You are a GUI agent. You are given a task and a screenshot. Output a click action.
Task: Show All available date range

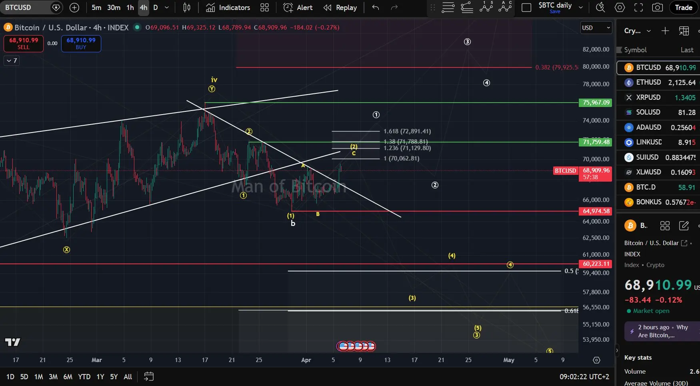128,377
